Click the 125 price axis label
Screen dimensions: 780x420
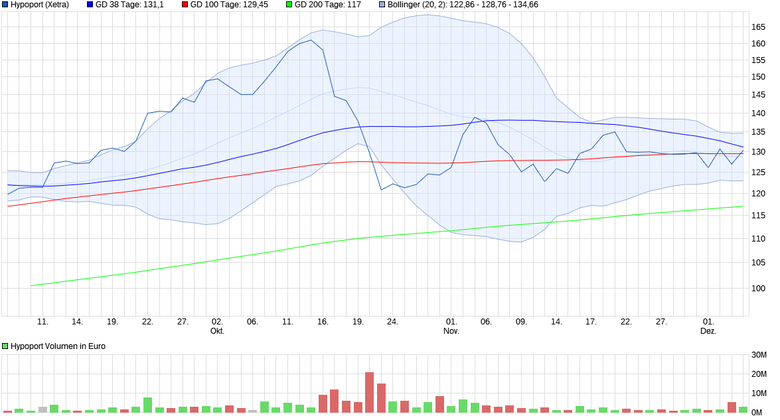[x=758, y=173]
